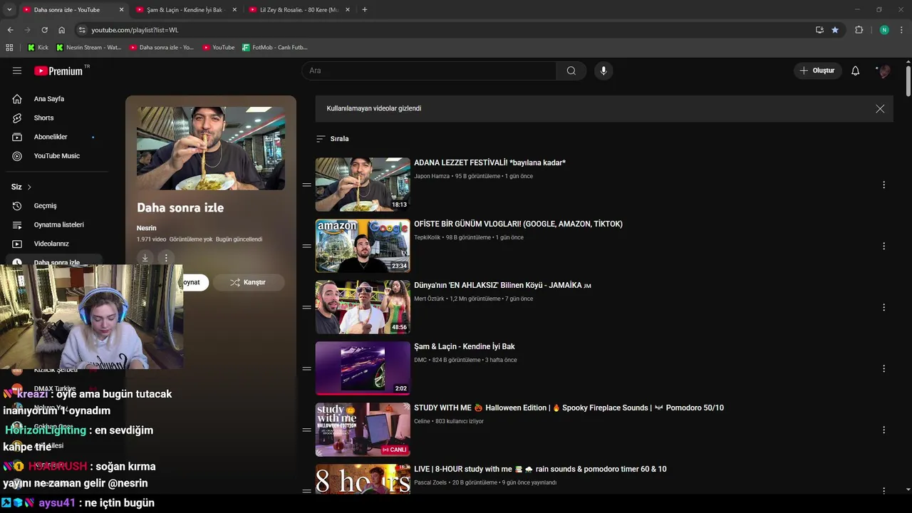Reload the page in browser toolbar
The height and width of the screenshot is (513, 912).
tap(44, 30)
